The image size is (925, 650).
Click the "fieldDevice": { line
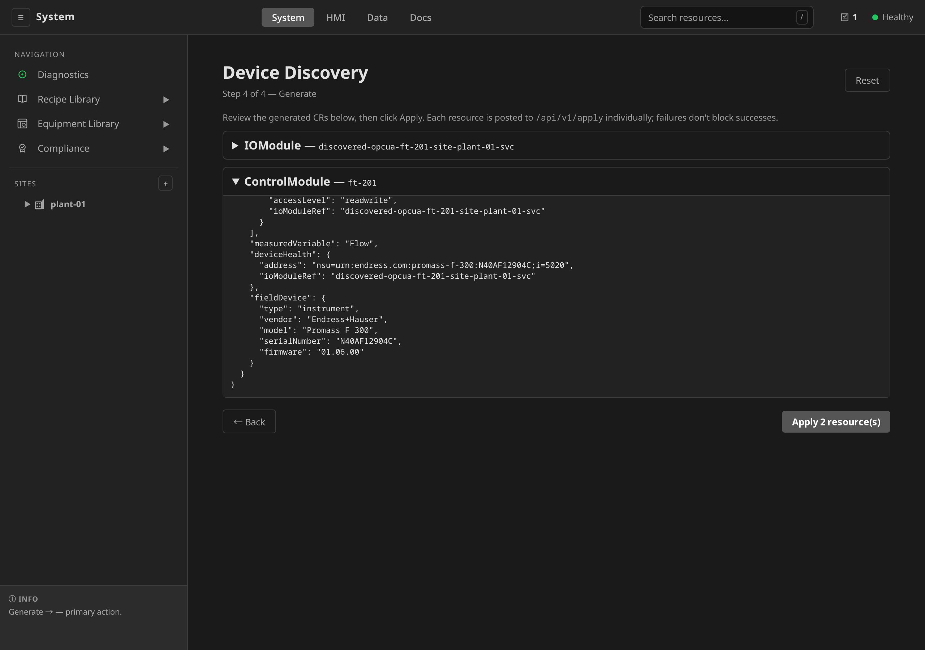288,298
